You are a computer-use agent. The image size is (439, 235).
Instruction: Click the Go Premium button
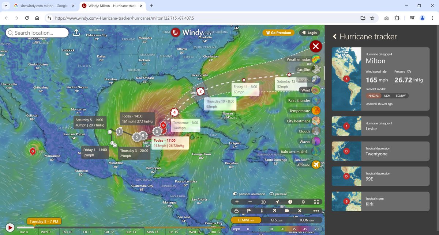(278, 33)
